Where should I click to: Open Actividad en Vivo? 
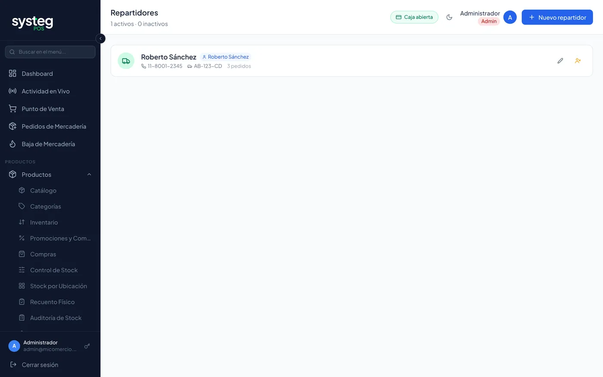coord(50,91)
